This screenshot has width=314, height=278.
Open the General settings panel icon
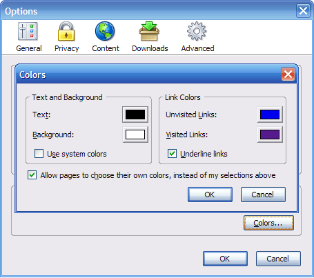point(28,32)
